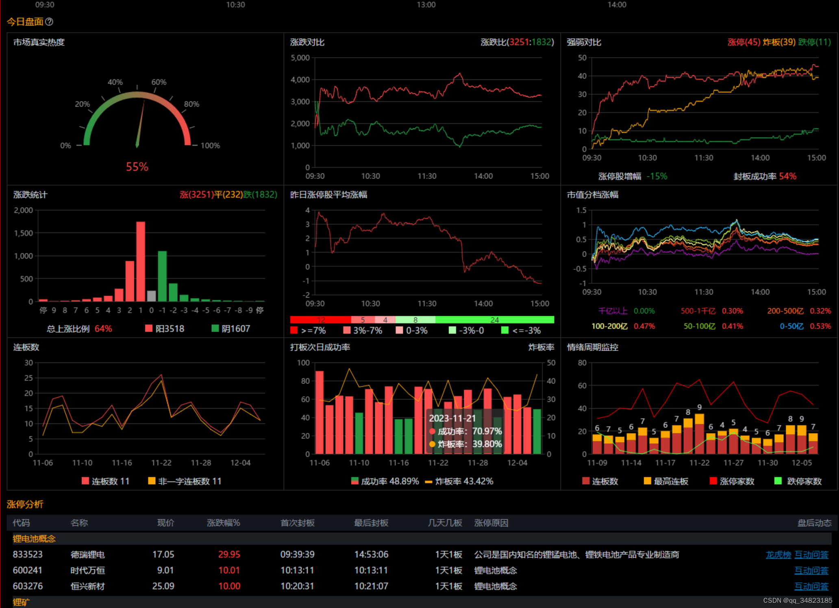Click the -3%-0 legend swatch

452,330
